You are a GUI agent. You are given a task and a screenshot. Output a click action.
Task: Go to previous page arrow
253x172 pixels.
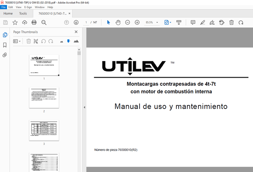tap(67, 22)
